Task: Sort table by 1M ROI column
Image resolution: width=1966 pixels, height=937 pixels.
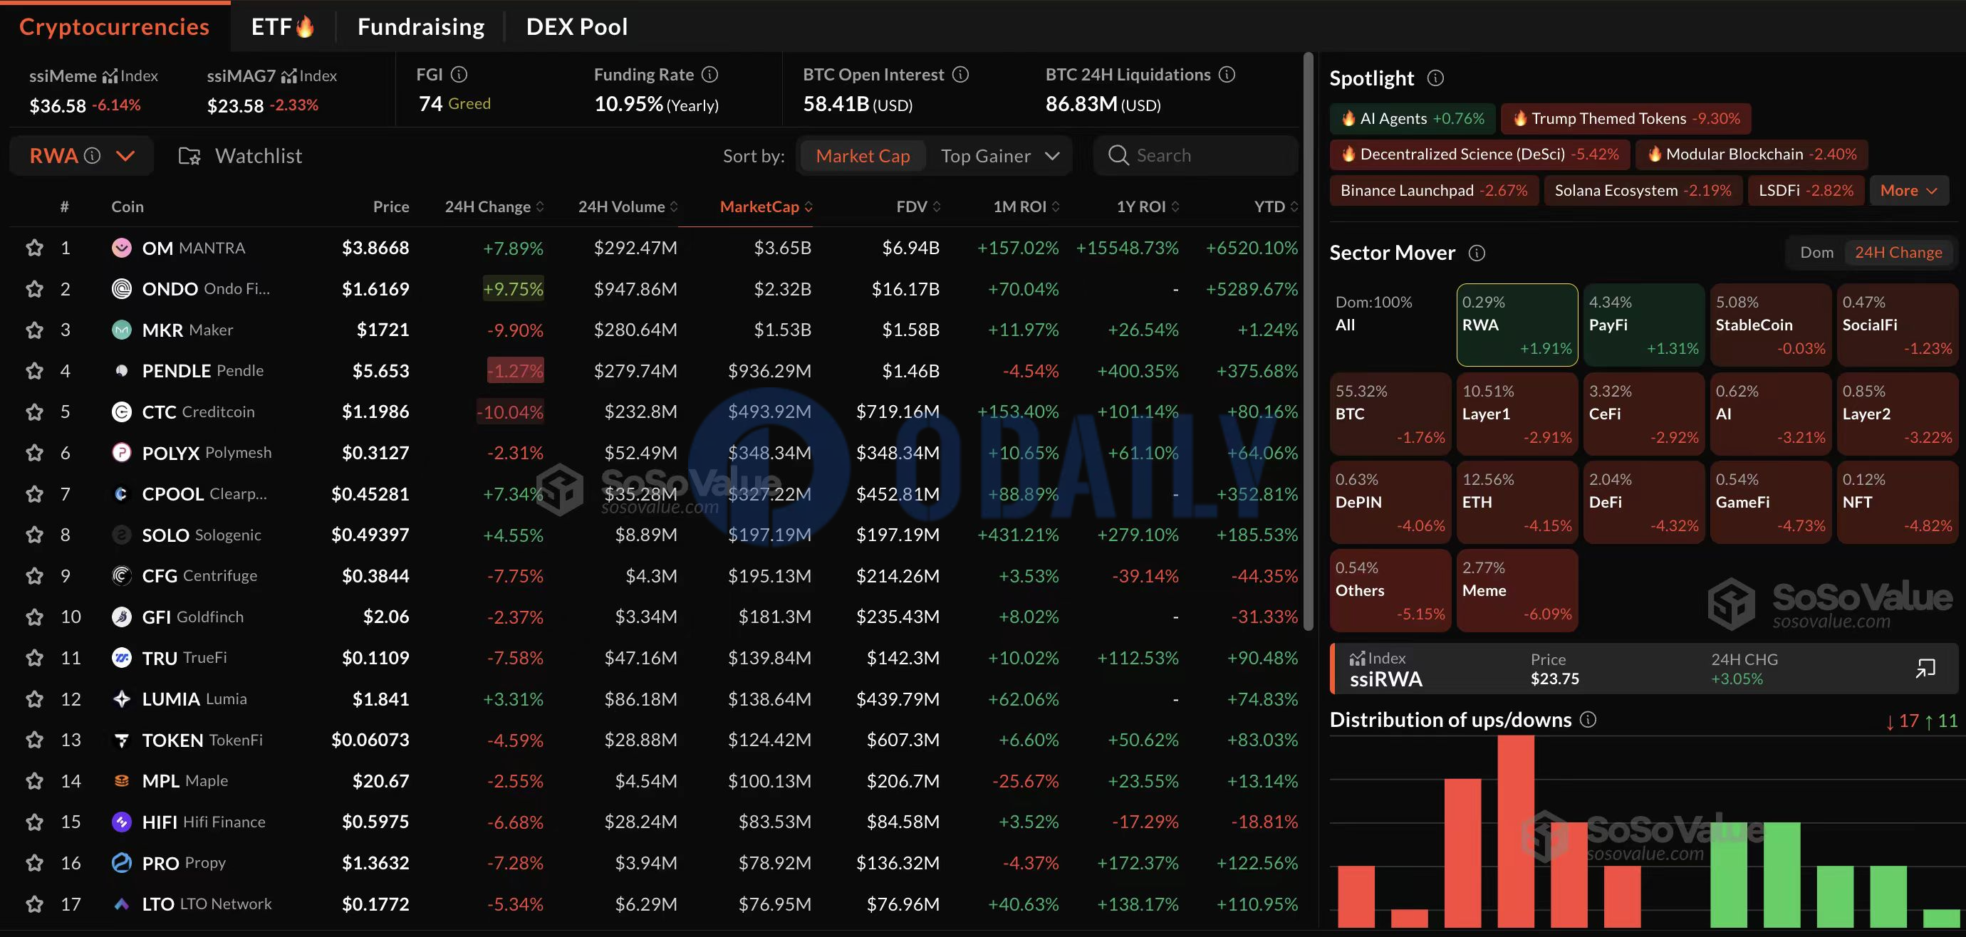Action: coord(1026,206)
